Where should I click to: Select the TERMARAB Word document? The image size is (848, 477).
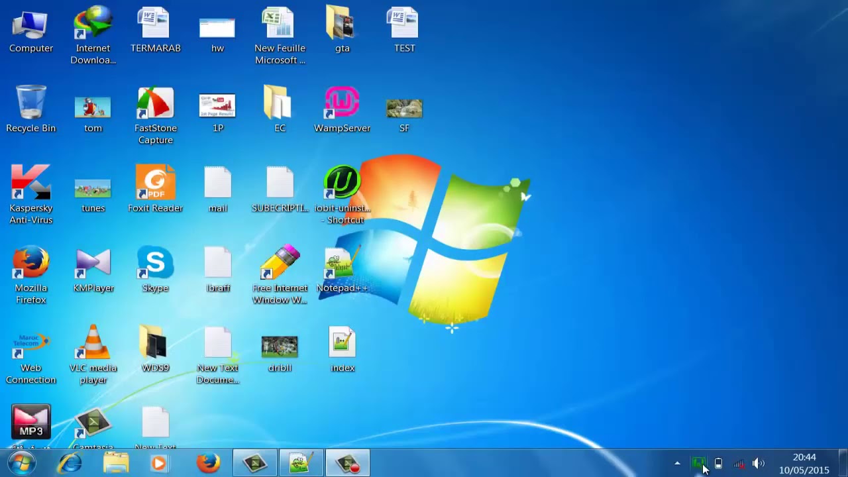(x=156, y=30)
